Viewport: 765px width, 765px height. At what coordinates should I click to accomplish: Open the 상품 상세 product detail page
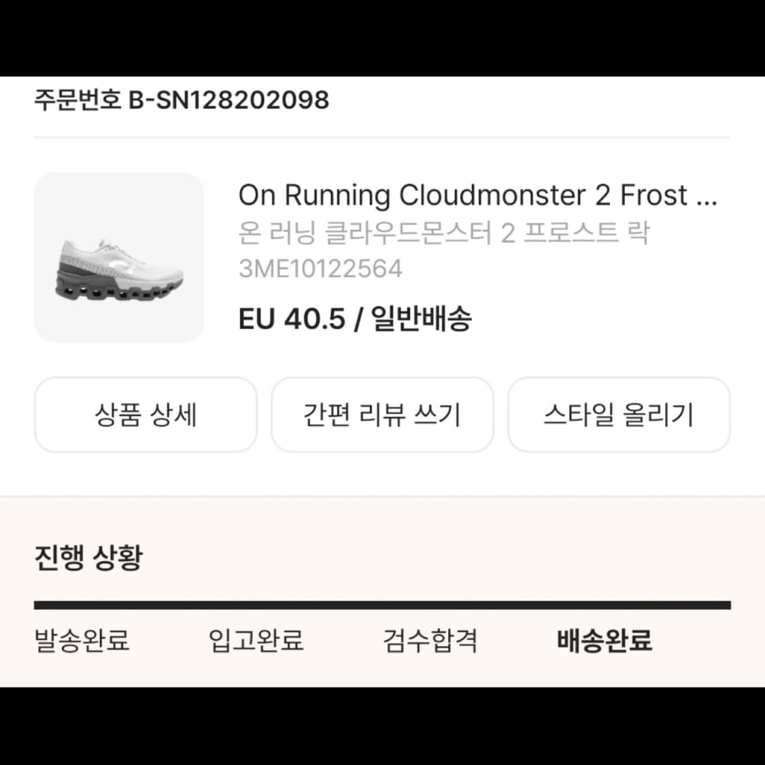[x=146, y=415]
